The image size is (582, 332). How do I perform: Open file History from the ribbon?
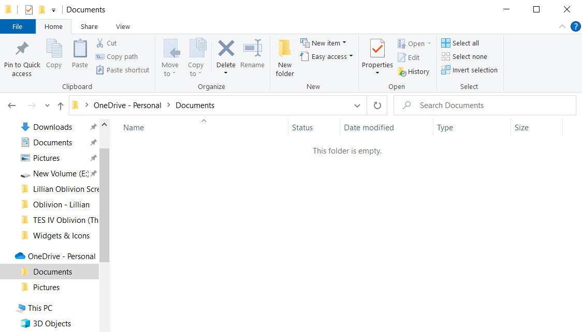(x=414, y=71)
